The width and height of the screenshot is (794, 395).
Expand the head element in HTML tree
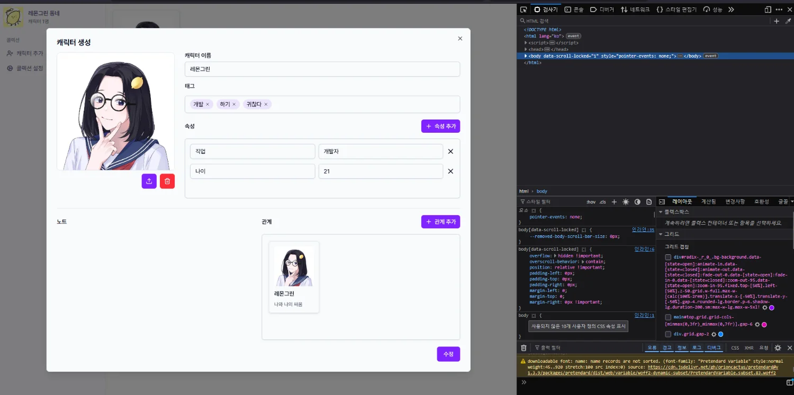pos(526,49)
